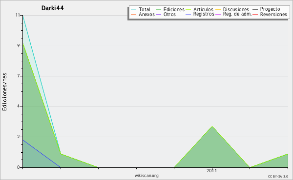Click the y-axis value 2
Image resolution: width=293 pixels, height=180 pixels.
click(19, 137)
